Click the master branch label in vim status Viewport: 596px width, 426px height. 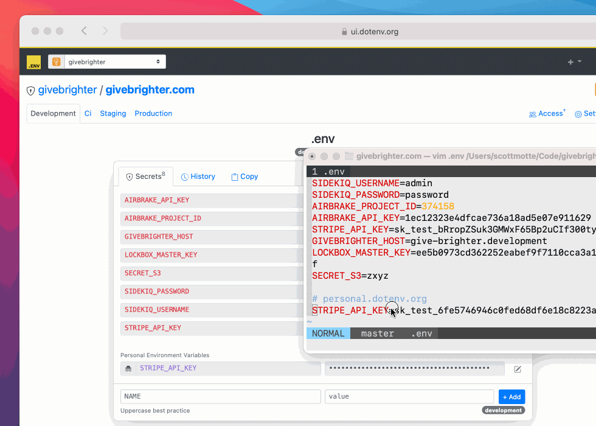tap(377, 333)
